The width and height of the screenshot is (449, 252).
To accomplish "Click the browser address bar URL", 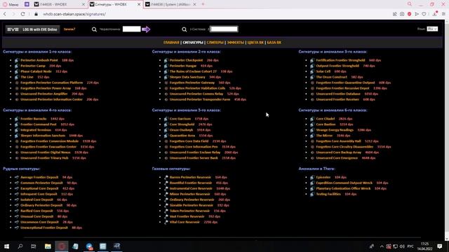I will pyautogui.click(x=74, y=14).
